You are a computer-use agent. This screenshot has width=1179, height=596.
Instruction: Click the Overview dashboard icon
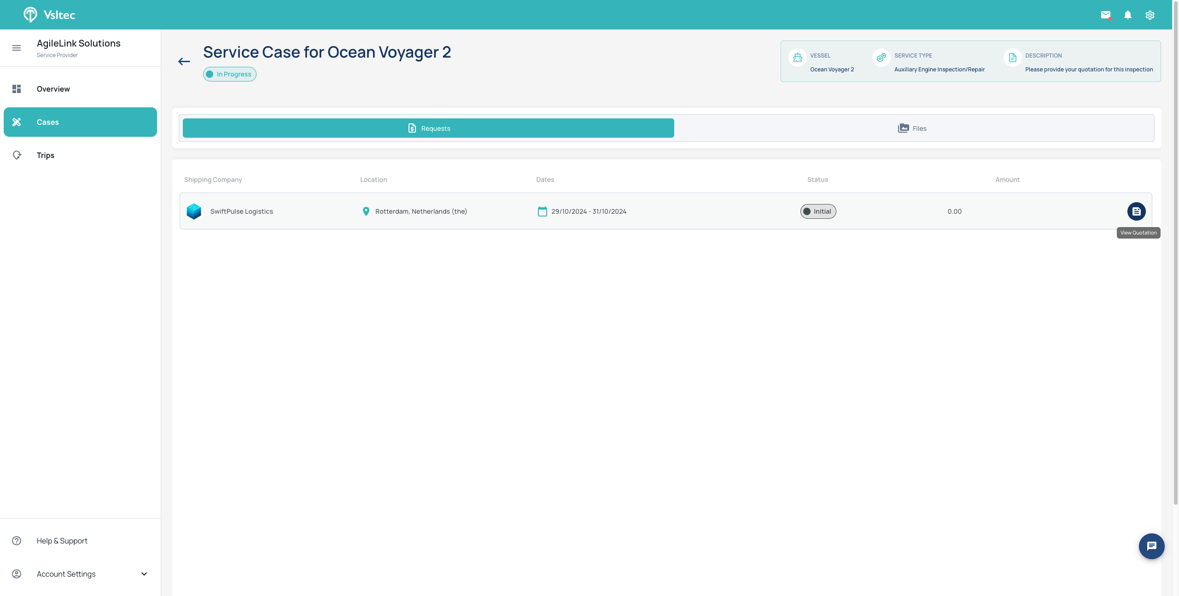point(17,89)
